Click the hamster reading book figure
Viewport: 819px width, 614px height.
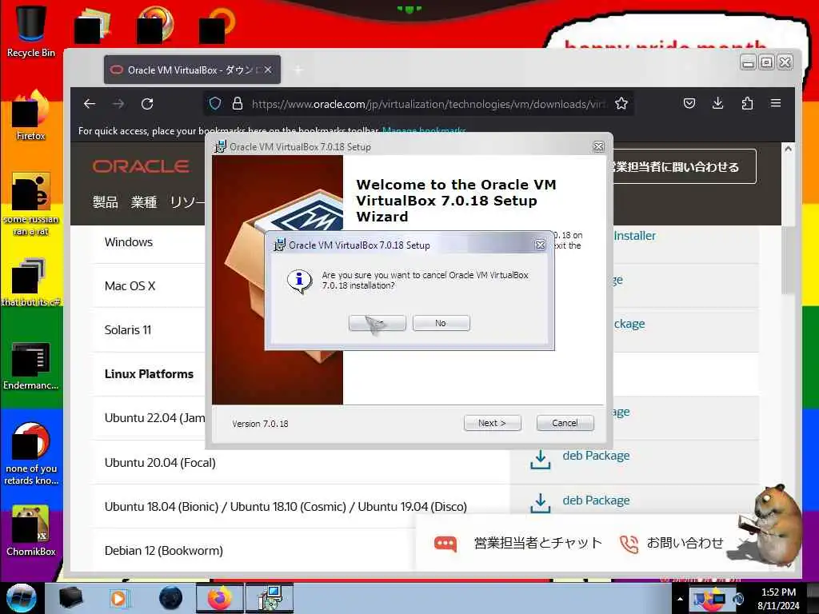pos(772,524)
